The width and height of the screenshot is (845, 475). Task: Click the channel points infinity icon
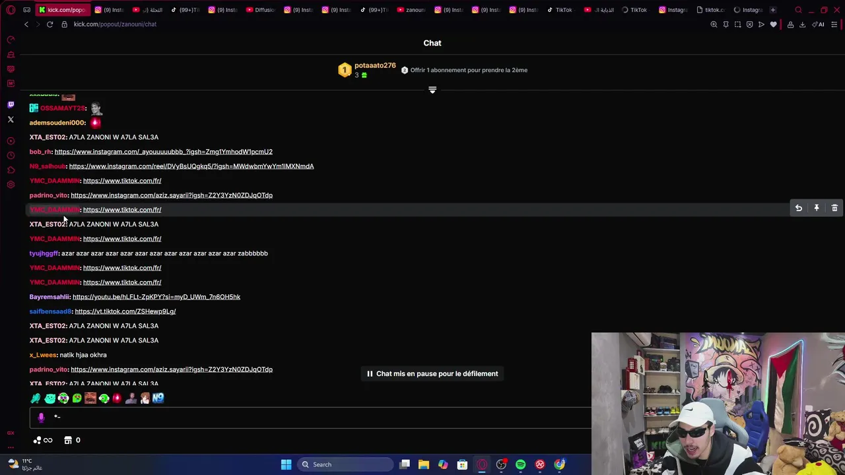pyautogui.click(x=43, y=440)
